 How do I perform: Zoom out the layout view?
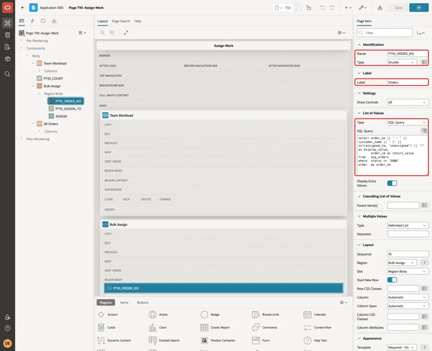103,32
